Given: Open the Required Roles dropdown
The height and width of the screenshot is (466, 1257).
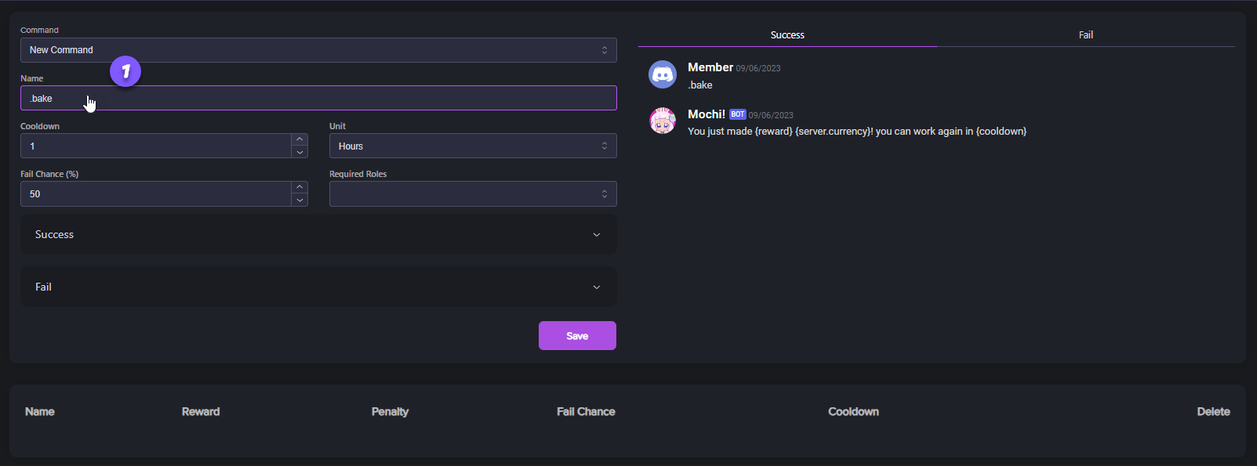Looking at the screenshot, I should pos(473,194).
